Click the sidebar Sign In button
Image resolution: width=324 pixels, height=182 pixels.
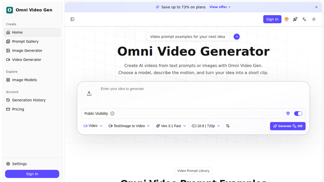(32, 174)
